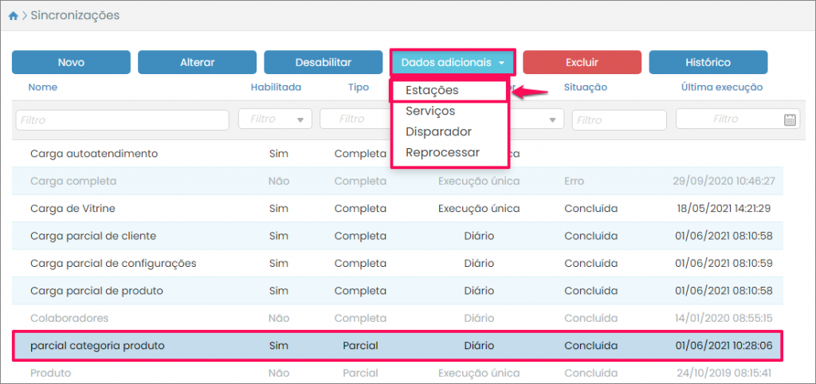Select Estações from the dropdown menu
Image resolution: width=816 pixels, height=384 pixels.
pos(432,91)
